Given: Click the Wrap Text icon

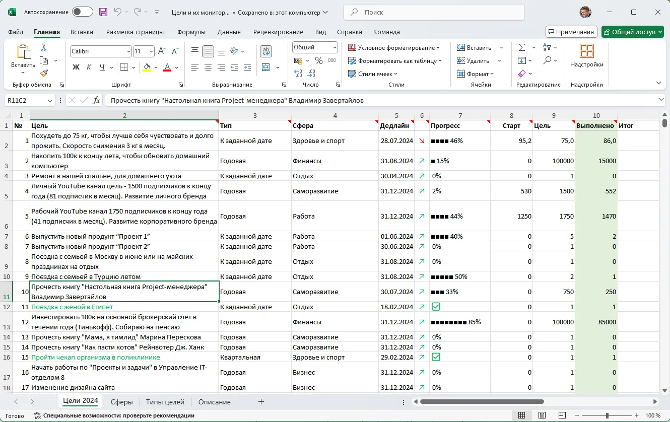Looking at the screenshot, I should pos(266,51).
